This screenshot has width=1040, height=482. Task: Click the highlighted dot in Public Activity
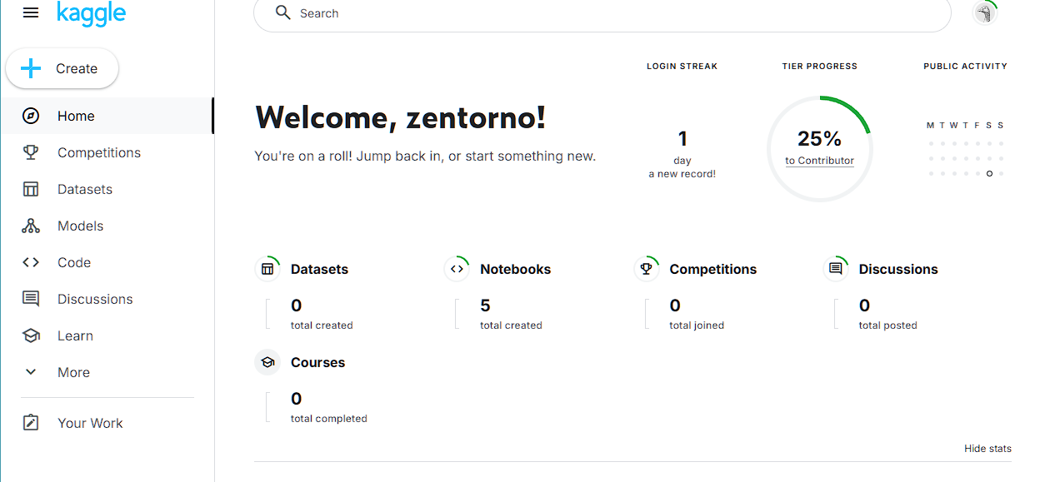[989, 173]
